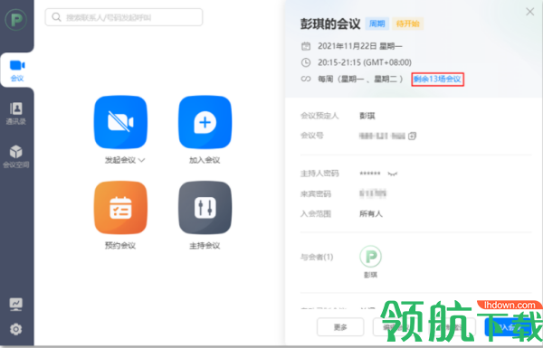543x348 pixels.
Task: Click attendee 彭琪 avatar
Action: click(370, 257)
